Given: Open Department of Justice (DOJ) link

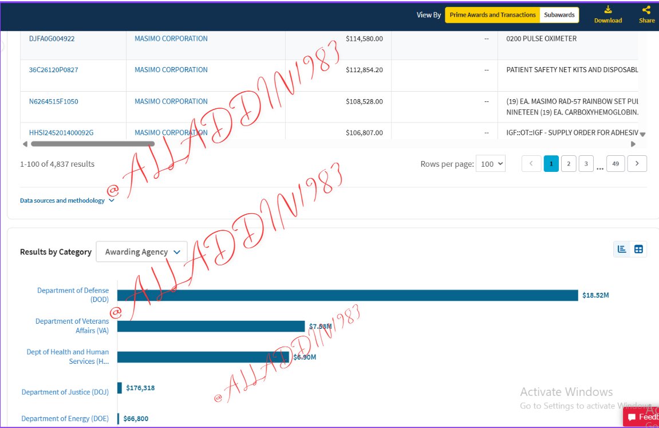Looking at the screenshot, I should coord(65,392).
